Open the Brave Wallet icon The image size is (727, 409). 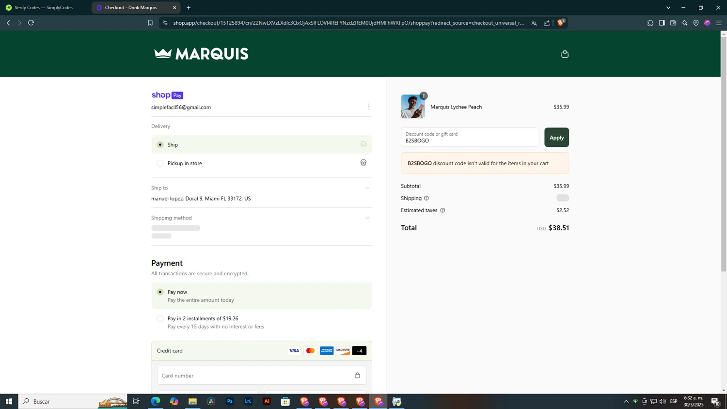[673, 23]
